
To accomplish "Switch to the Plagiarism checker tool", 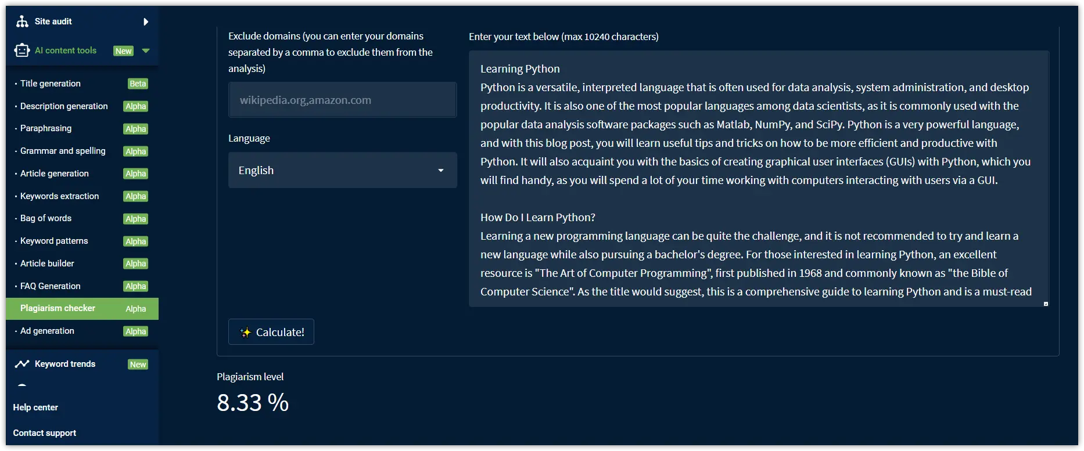I will [58, 308].
